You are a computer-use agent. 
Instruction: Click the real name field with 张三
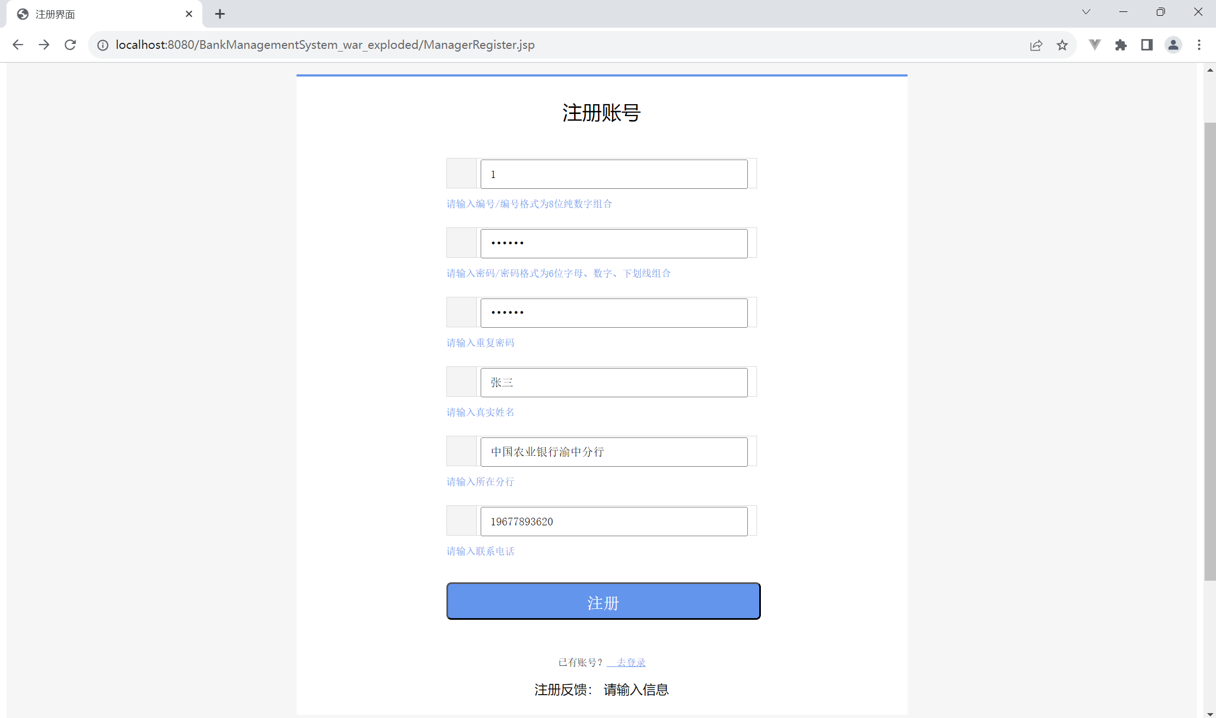[x=614, y=383]
